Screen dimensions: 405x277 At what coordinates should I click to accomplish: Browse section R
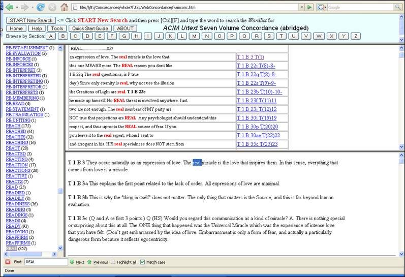257,36
